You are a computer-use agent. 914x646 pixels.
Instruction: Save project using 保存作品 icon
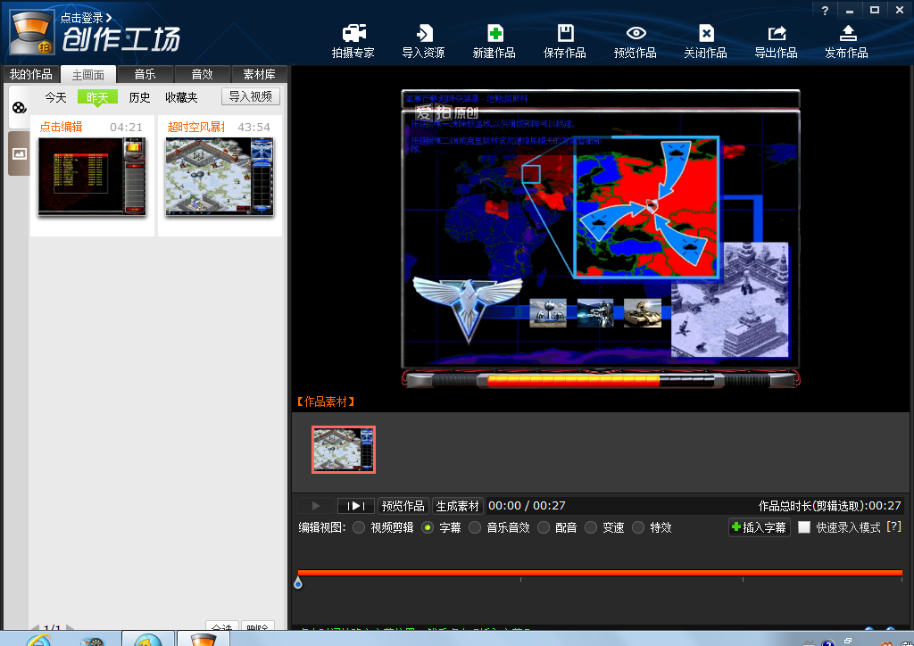coord(564,34)
